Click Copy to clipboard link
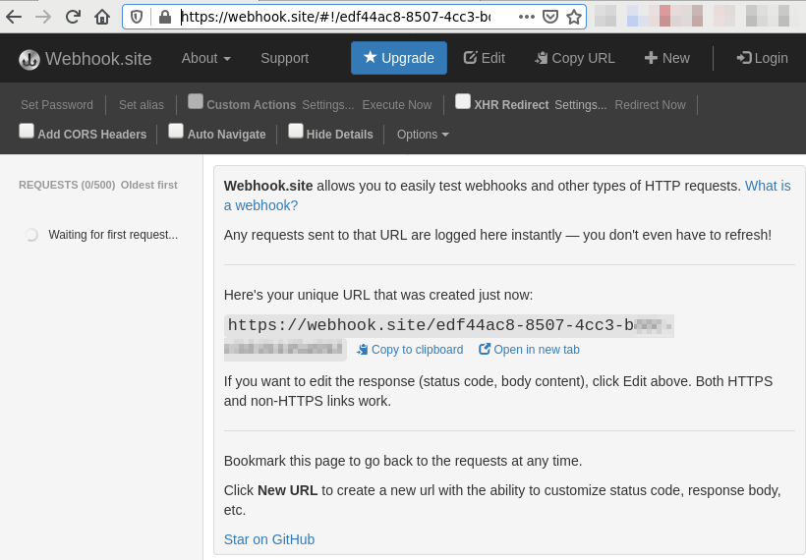806x560 pixels. point(410,350)
